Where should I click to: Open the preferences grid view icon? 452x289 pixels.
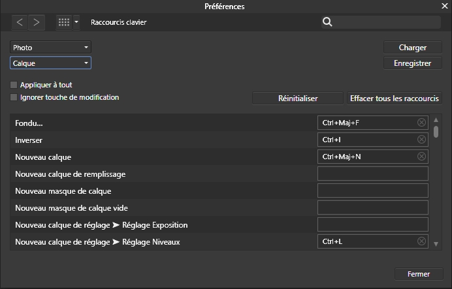click(x=64, y=22)
